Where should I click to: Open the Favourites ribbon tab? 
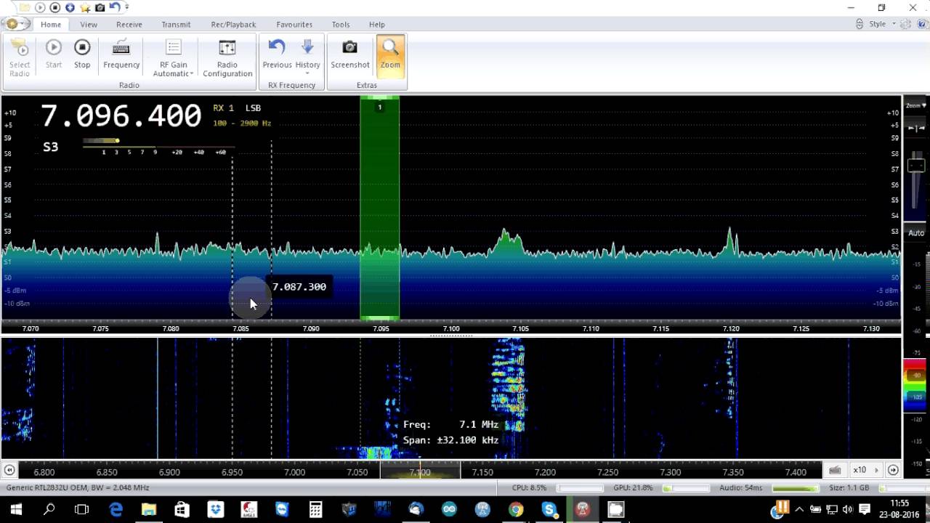tap(294, 24)
